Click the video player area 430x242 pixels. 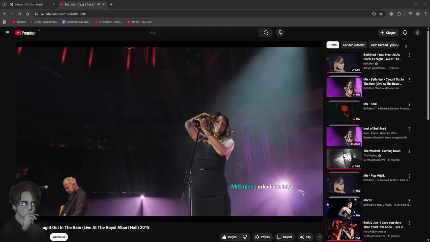click(170, 131)
